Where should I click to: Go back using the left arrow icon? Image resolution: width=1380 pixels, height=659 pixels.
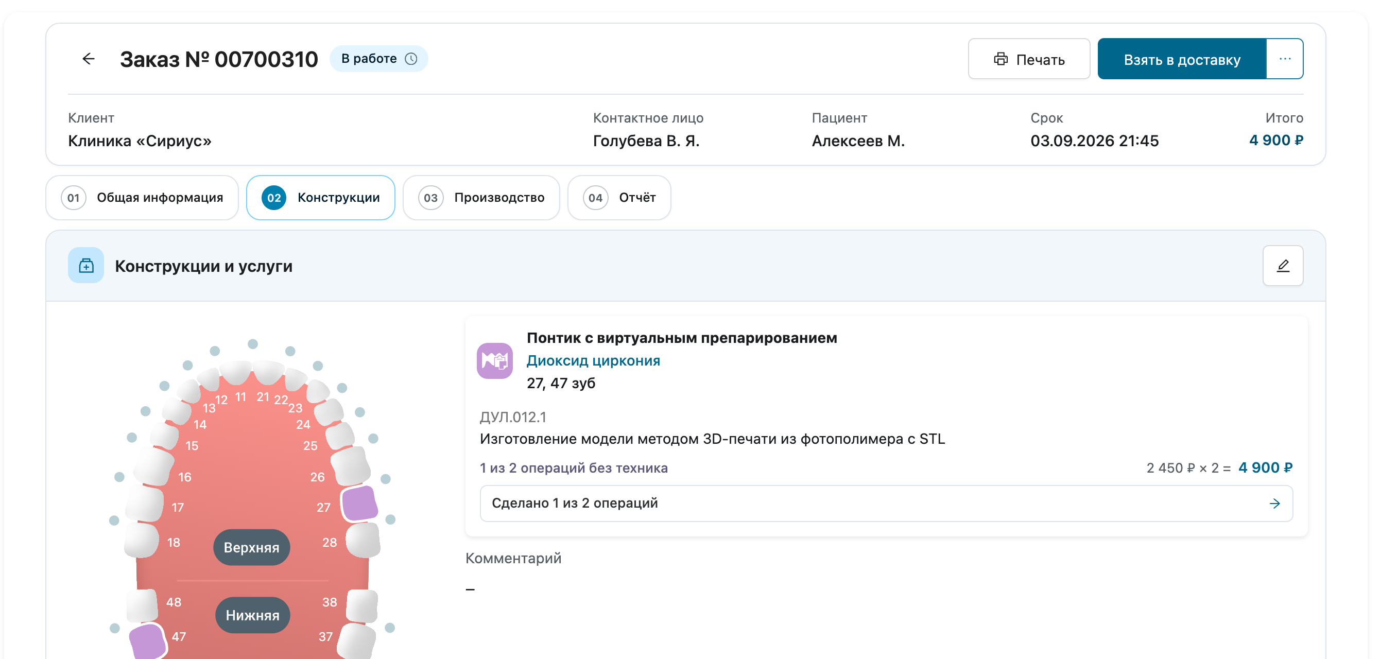89,59
